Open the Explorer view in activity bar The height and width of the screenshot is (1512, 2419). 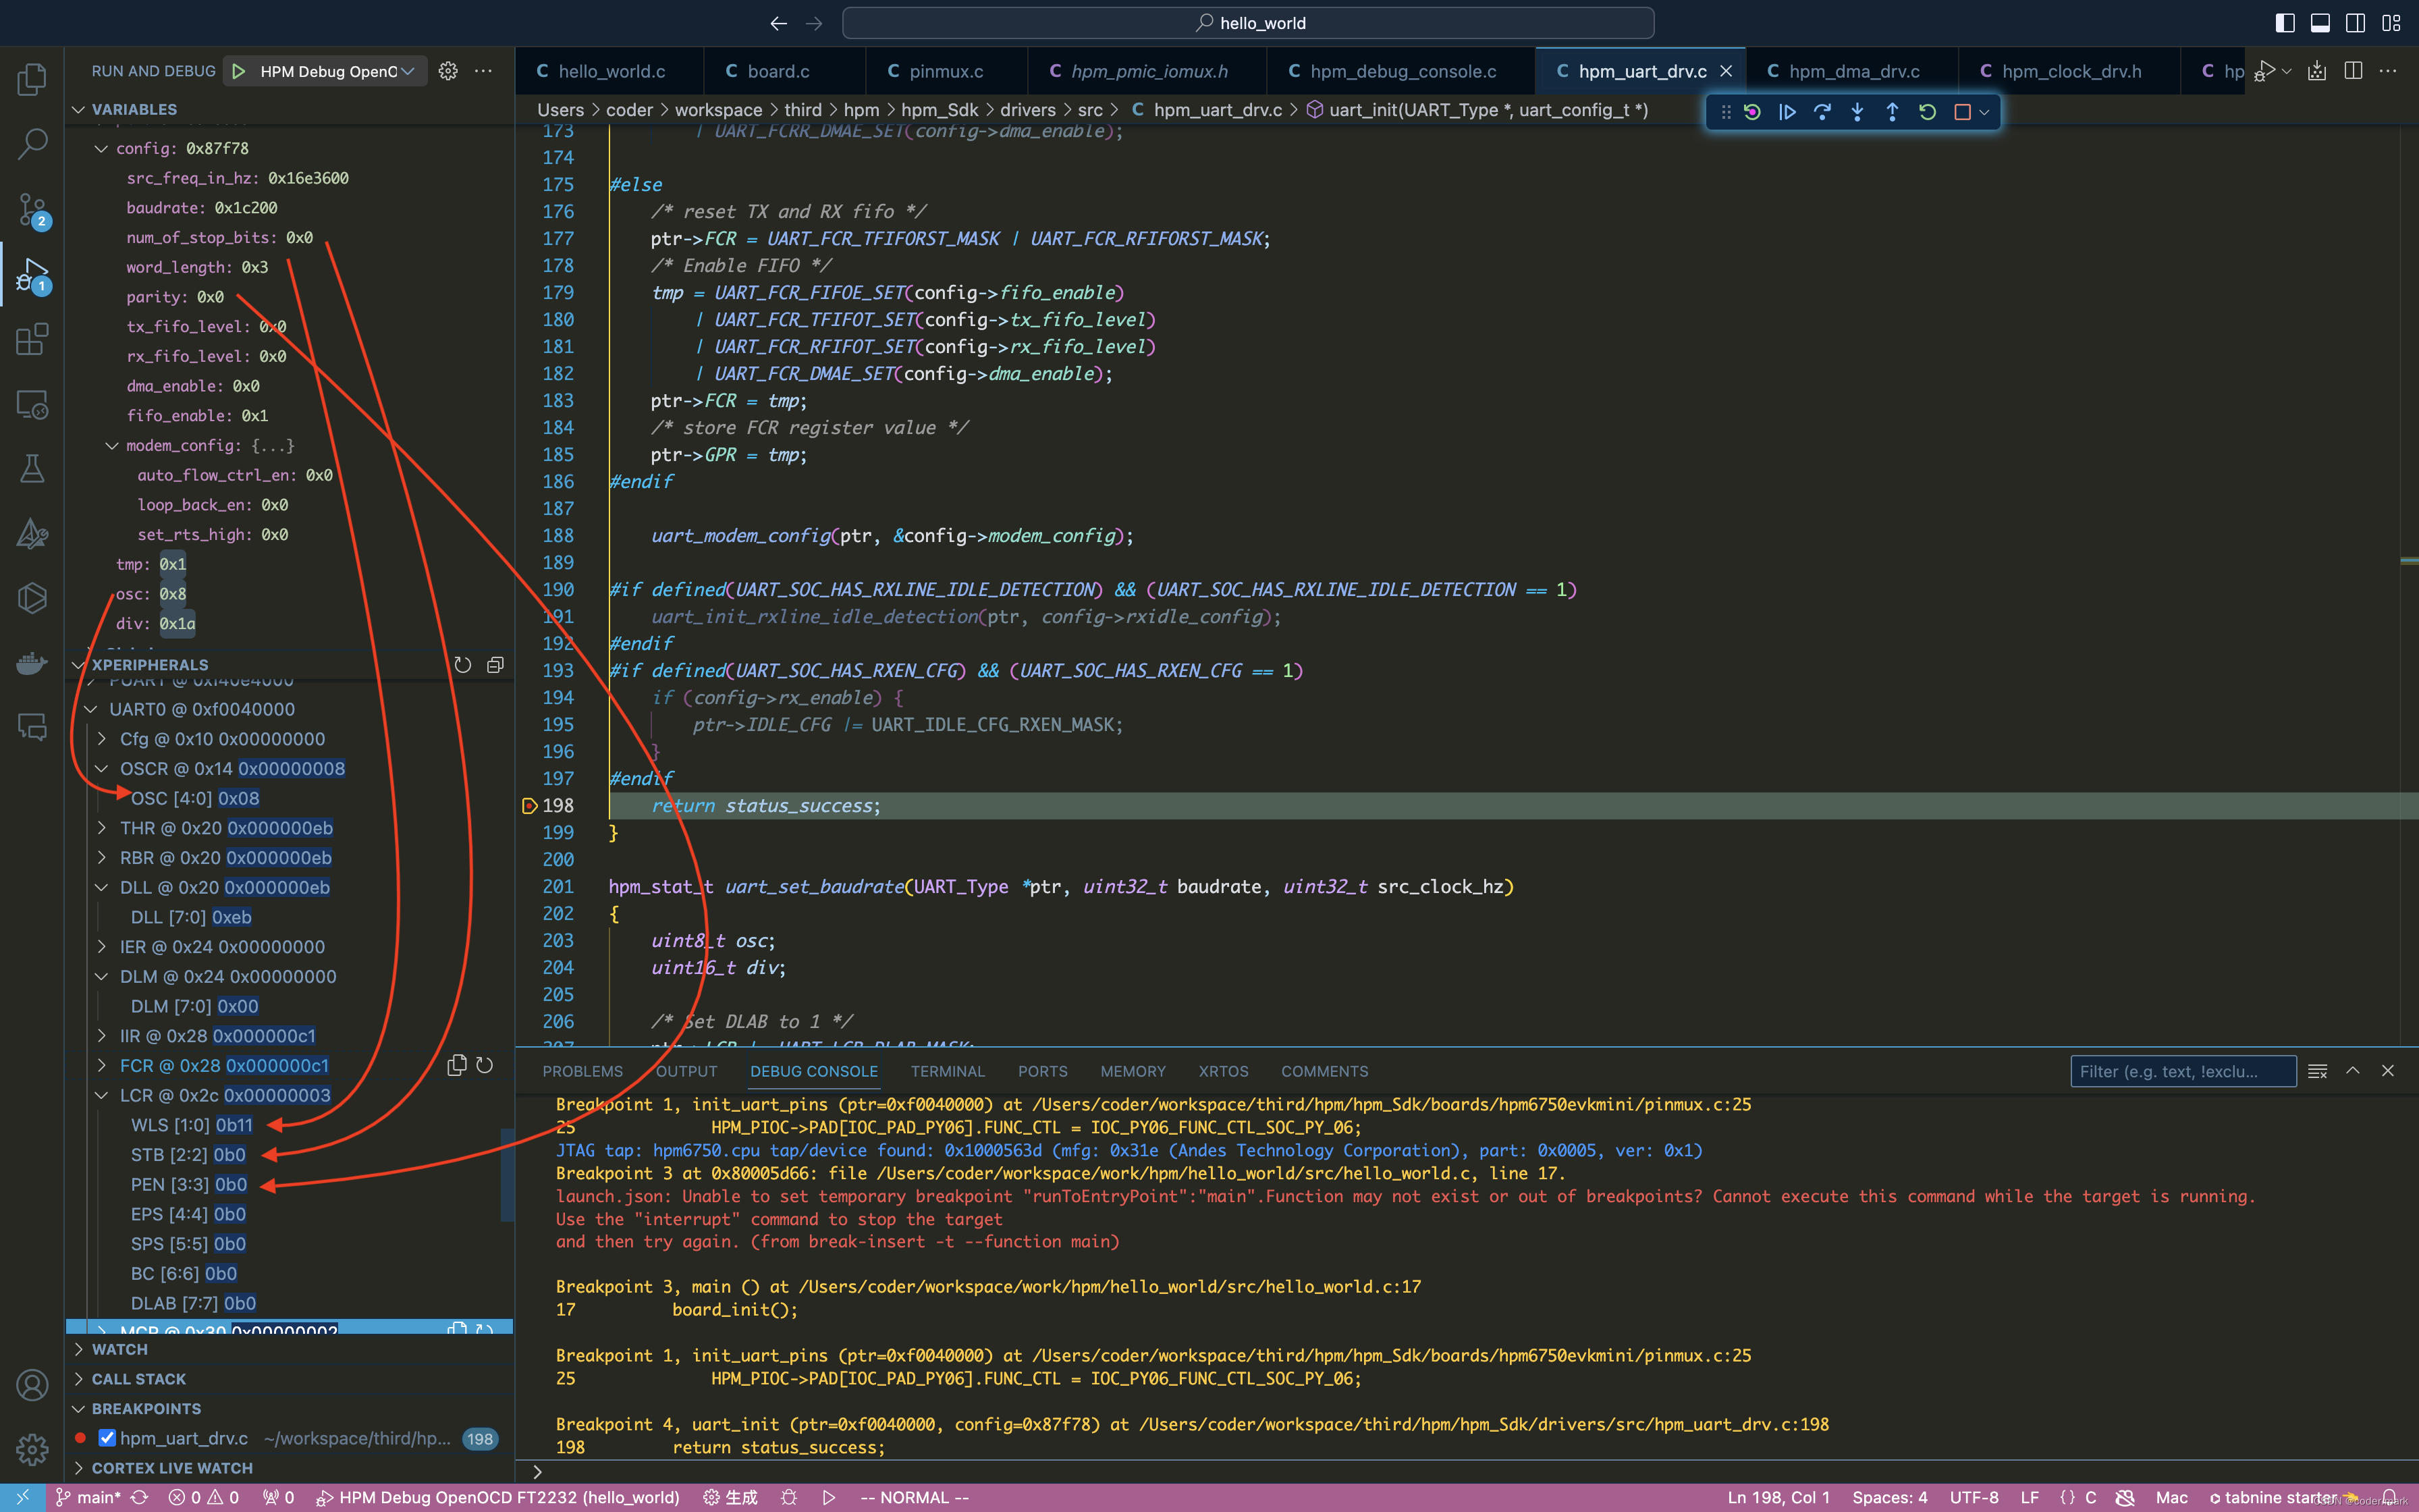click(x=32, y=79)
